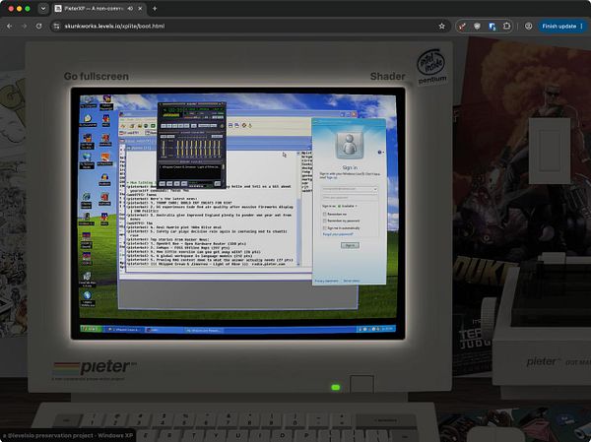Screen dimensions: 591x442
Task: Open the browser tab search chevron
Action: (43, 8)
